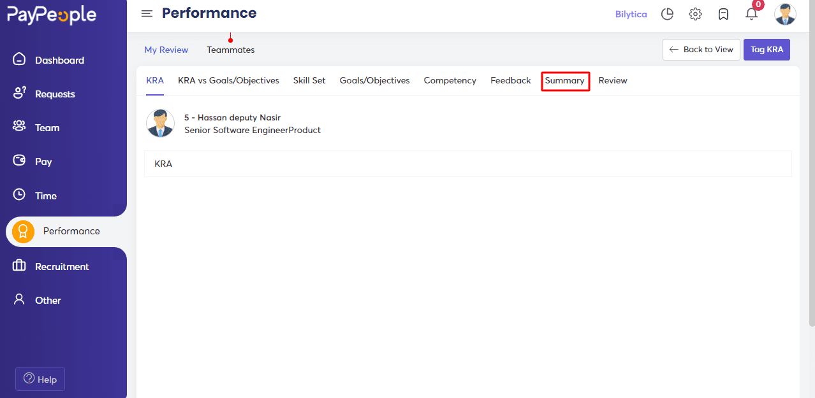Click employee name Hassan deputy Nasir

(x=232, y=118)
